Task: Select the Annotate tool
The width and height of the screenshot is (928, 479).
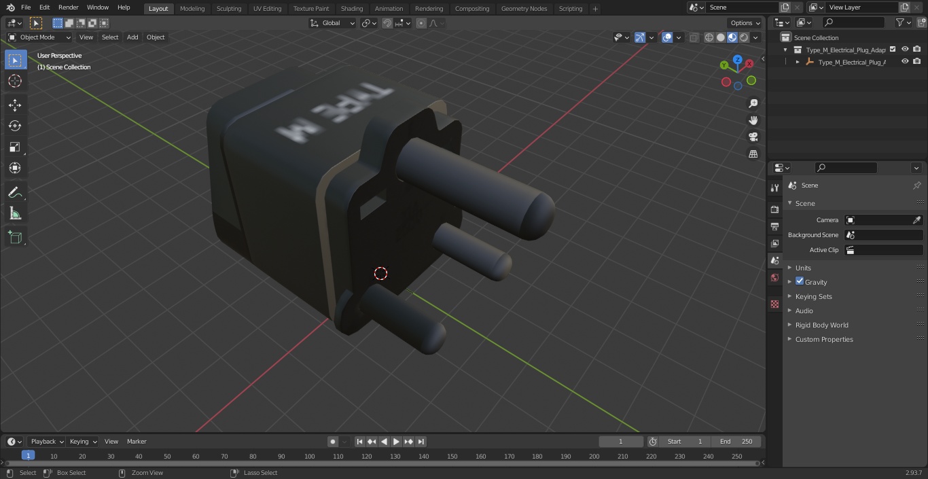Action: tap(15, 193)
